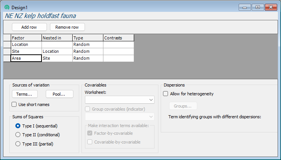The height and width of the screenshot is (160, 281).
Task: Select the row header of Location row
Action: (x=7, y=44)
